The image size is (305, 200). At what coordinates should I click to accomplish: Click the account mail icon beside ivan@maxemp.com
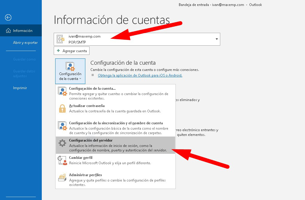click(61, 39)
